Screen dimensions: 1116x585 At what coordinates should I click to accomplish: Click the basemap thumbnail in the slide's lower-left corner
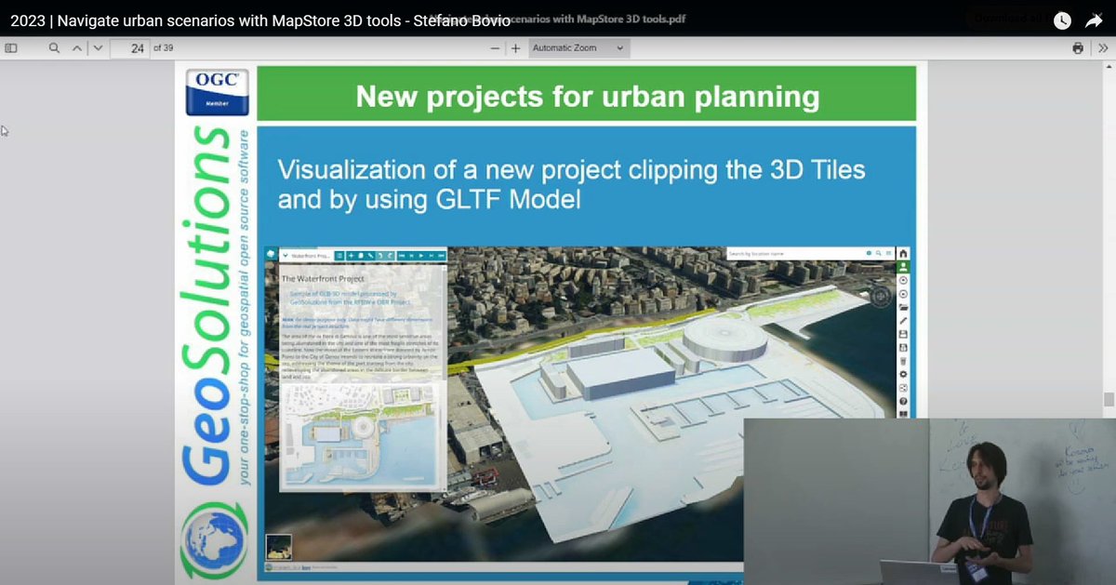(278, 546)
